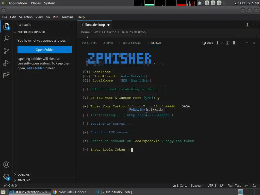Open the Terminal menu
Viewport: 260px width, 195px height.
[x=68, y=17]
